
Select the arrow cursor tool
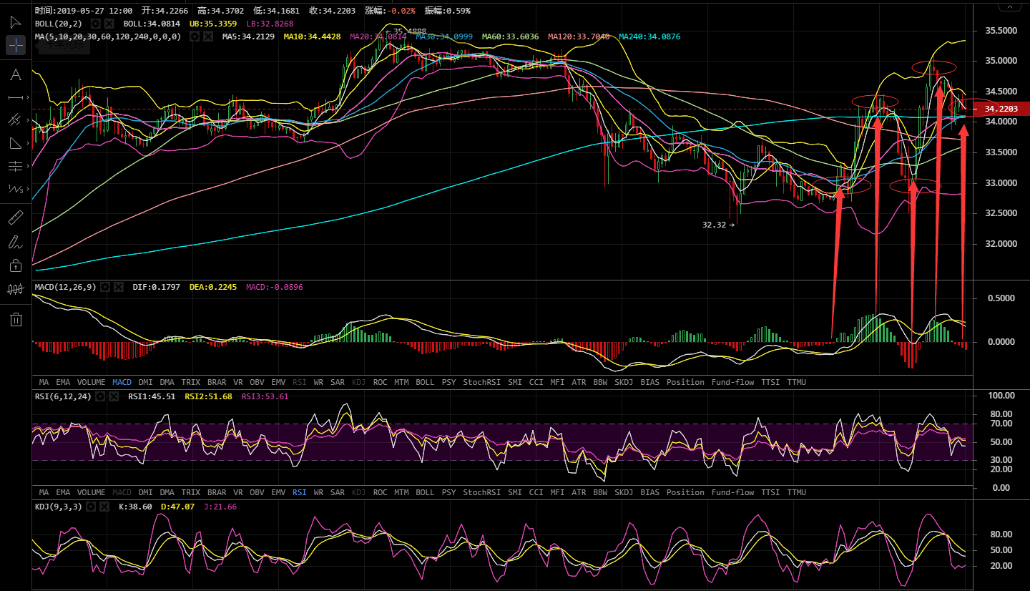(16, 22)
